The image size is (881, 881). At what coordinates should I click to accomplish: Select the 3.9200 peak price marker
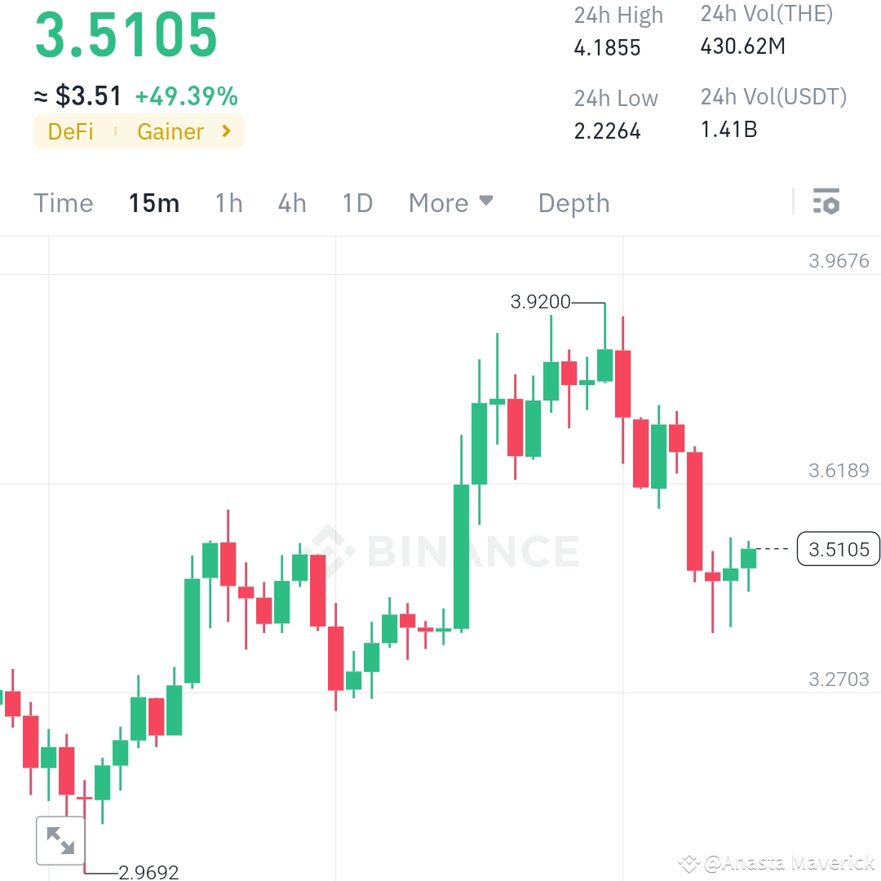pyautogui.click(x=540, y=302)
